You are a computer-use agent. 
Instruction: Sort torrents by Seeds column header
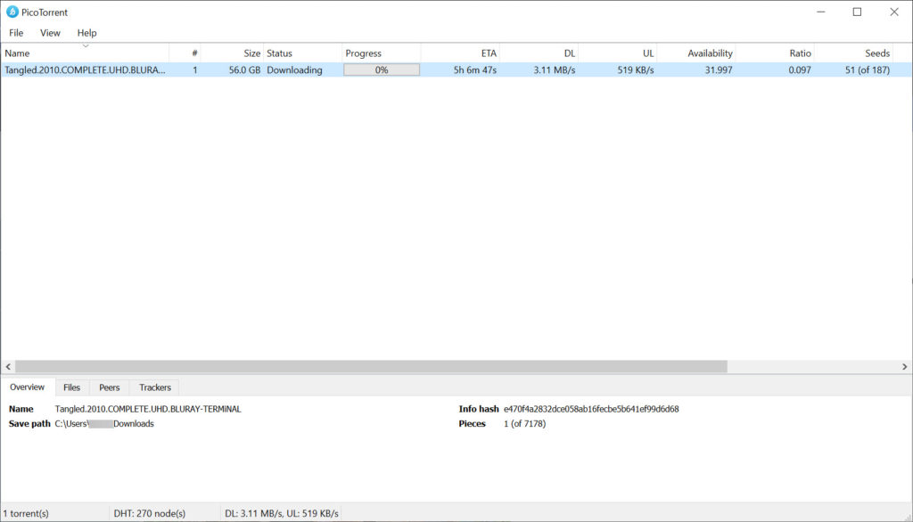pyautogui.click(x=853, y=53)
